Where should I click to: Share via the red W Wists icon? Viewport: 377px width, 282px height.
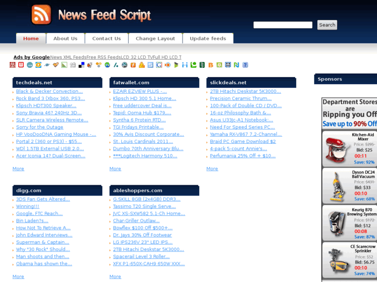[x=21, y=65]
